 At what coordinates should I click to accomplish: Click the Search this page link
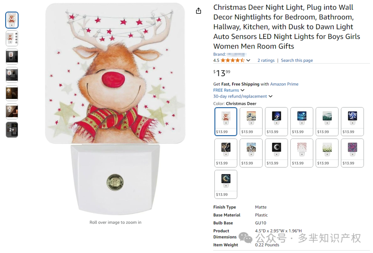point(297,60)
